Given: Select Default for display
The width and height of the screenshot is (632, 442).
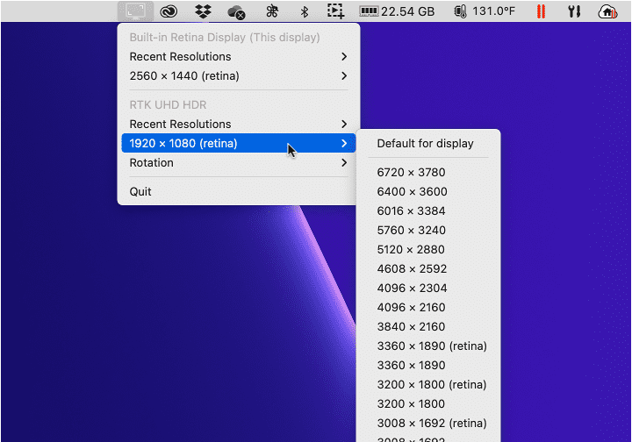Looking at the screenshot, I should pos(428,144).
